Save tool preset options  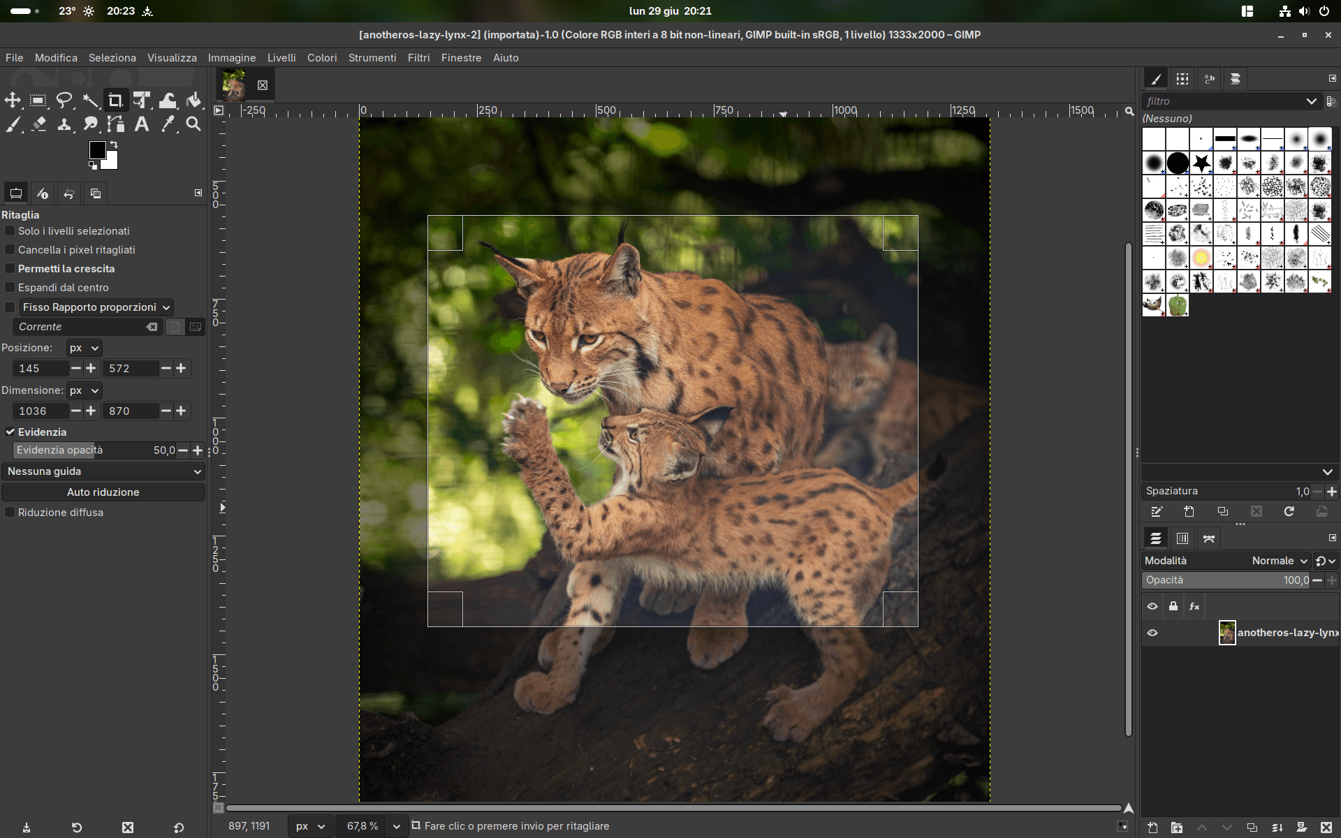pos(27,828)
